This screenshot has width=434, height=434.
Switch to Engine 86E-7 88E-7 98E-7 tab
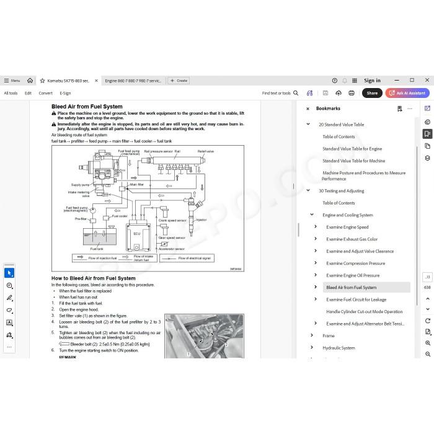point(133,81)
